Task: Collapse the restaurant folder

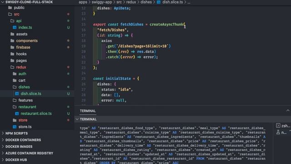Action: coord(27,107)
